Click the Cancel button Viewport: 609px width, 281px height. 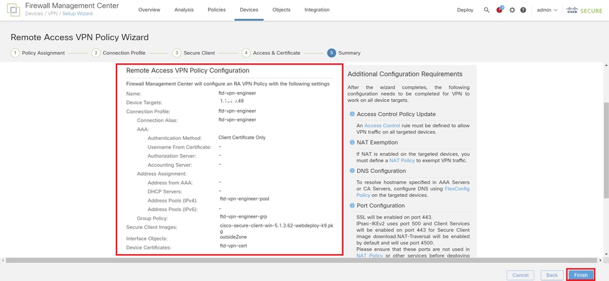click(520, 275)
